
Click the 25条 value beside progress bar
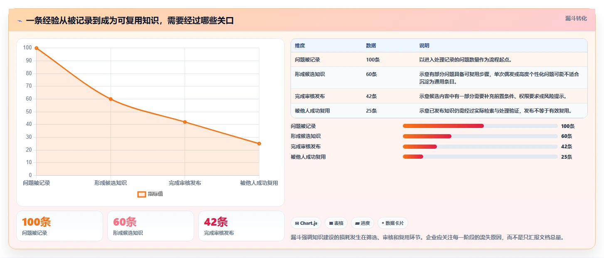coord(567,157)
